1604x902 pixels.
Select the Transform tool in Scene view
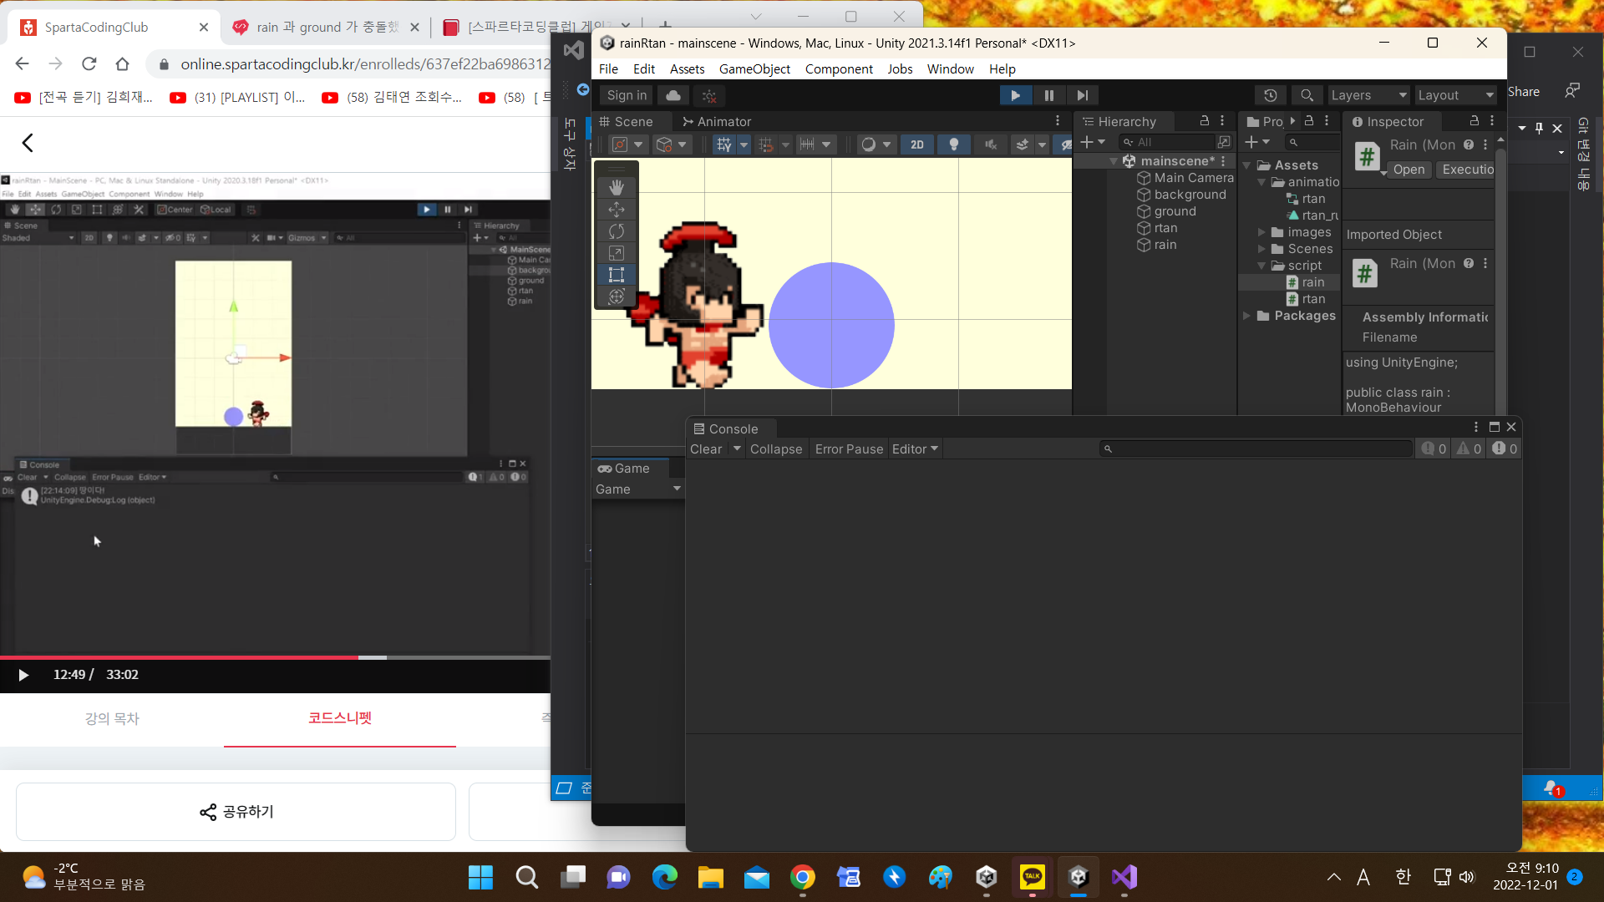coord(617,296)
